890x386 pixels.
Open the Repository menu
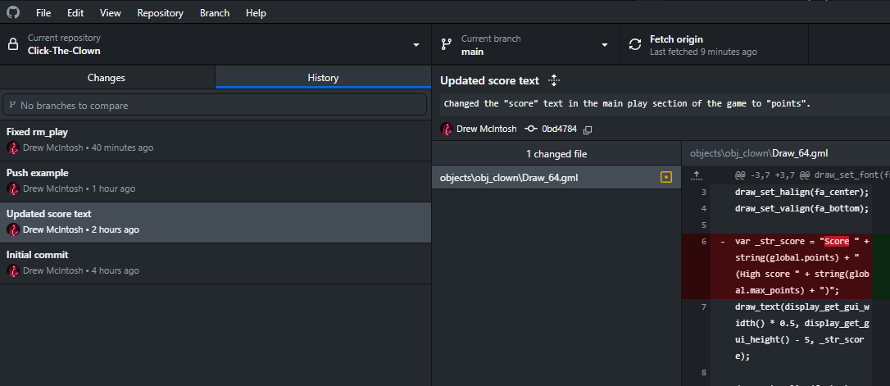[160, 12]
